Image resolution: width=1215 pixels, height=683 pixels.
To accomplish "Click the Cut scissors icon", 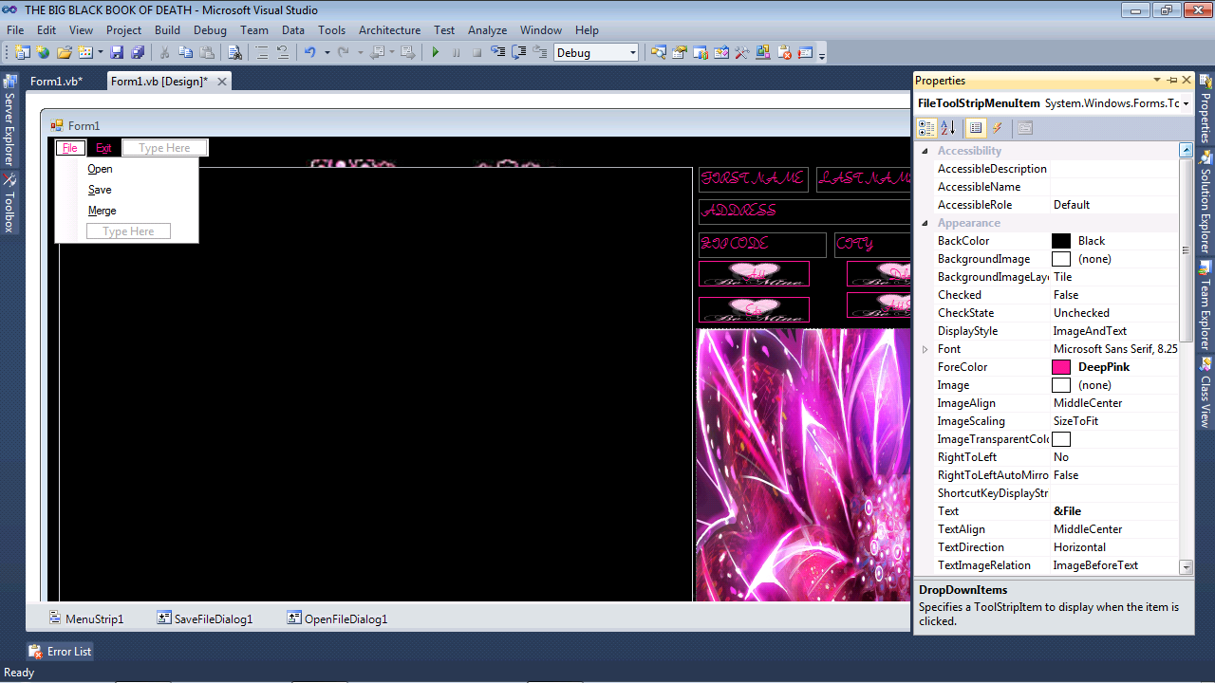I will [x=164, y=53].
